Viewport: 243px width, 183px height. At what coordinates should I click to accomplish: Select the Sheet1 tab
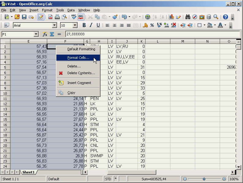click(28, 172)
